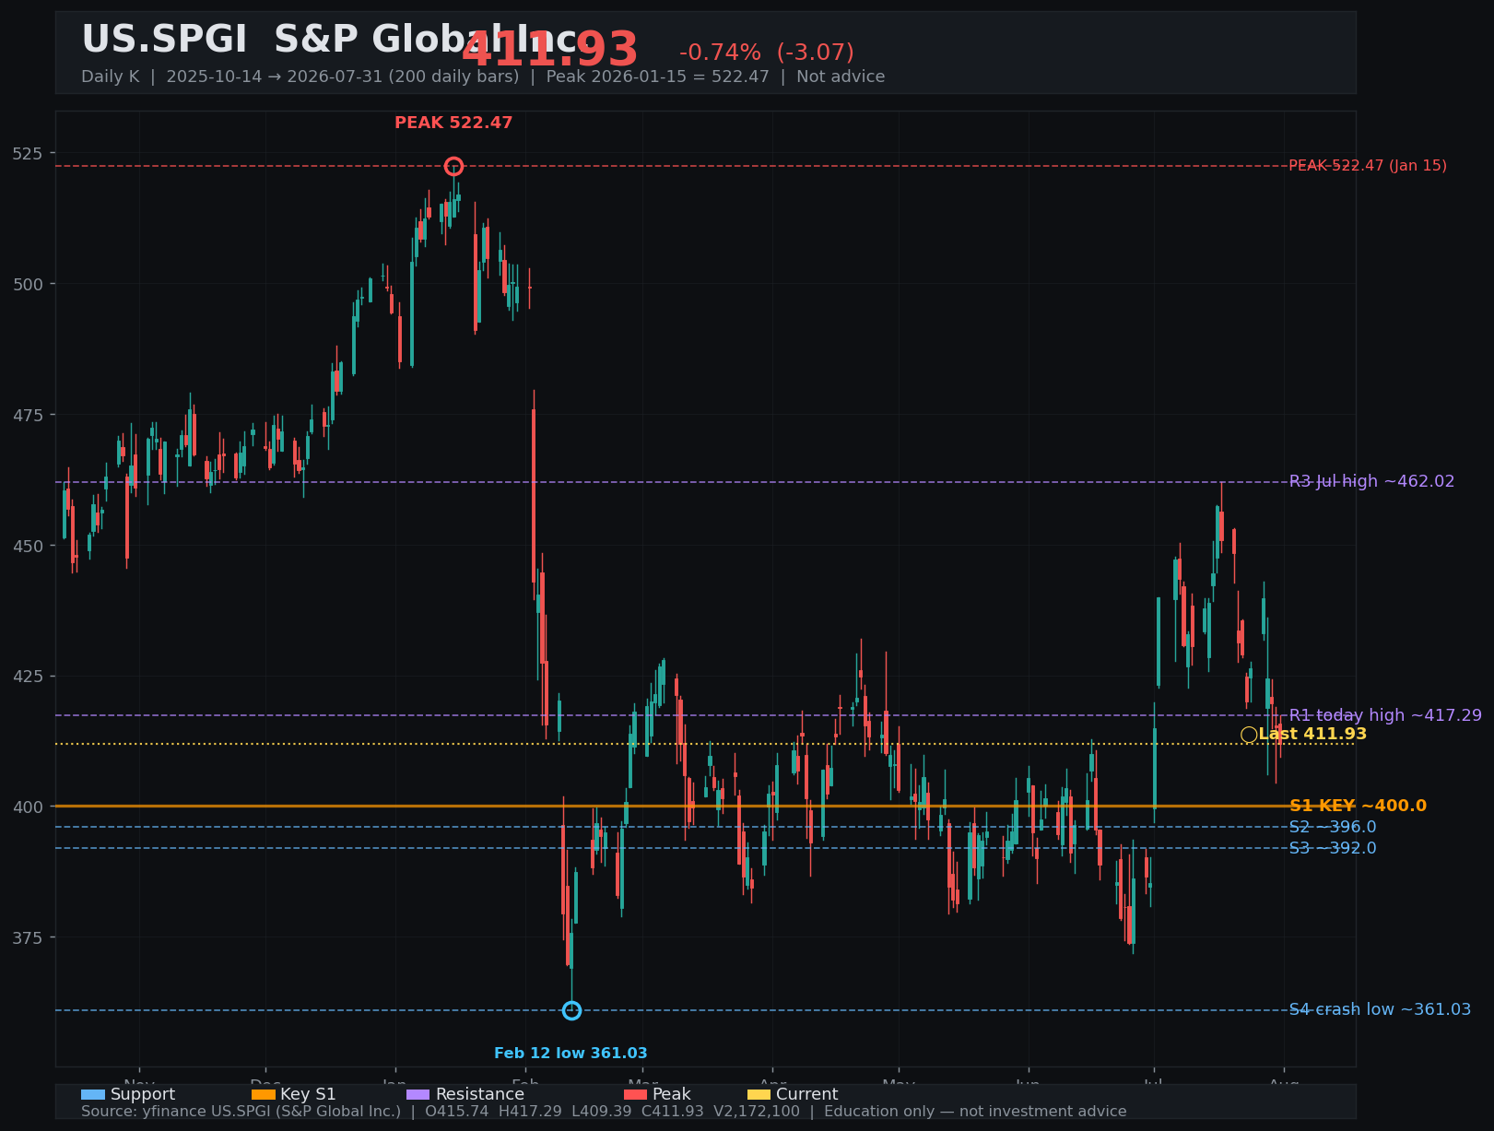Click the 'Feb 12 low 361.03' annotation
The height and width of the screenshot is (1131, 1494).
571,1053
